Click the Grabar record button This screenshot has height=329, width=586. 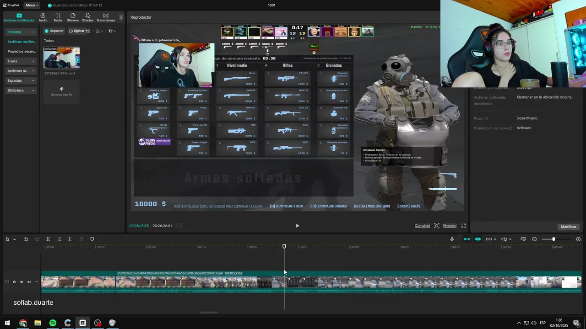(76, 31)
